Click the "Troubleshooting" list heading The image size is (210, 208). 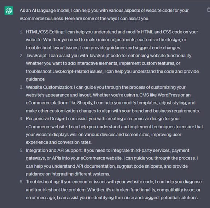tap(42, 182)
